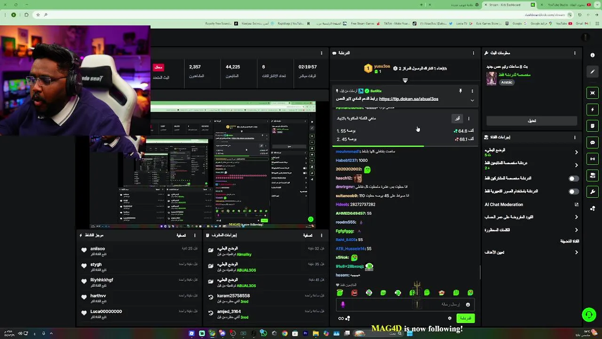Screen dimensions: 602x339
Task: Open the pinned message three-dot options
Action: [x=472, y=91]
